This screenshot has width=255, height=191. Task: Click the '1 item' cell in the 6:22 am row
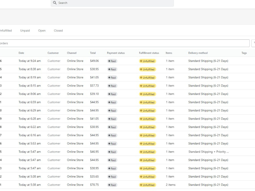point(170,127)
